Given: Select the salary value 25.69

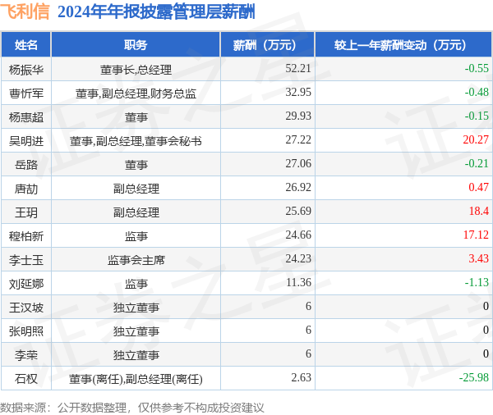Looking at the screenshot, I should point(298,212).
